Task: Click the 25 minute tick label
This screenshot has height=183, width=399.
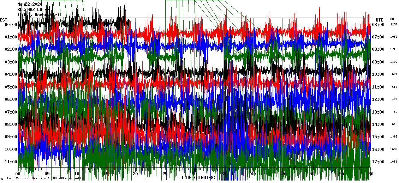Action: 165,173
